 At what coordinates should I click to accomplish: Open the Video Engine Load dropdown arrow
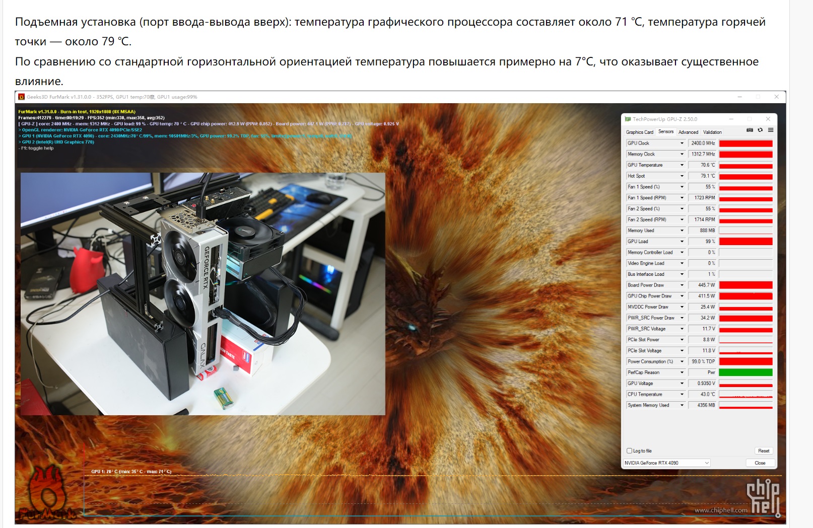coord(682,263)
